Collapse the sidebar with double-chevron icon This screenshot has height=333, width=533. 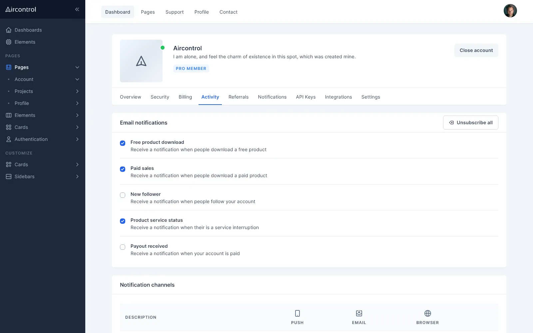coord(77,9)
